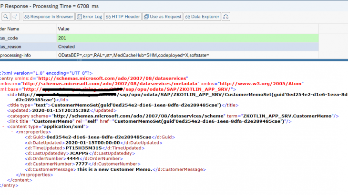Click the Find Next icon
Viewport: 348px width, 195px height.
tap(15, 17)
